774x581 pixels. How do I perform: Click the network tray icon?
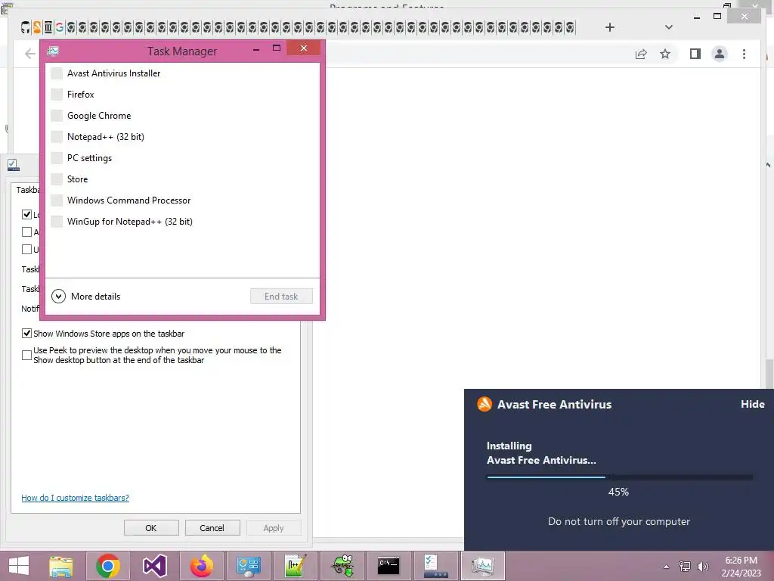pyautogui.click(x=685, y=566)
